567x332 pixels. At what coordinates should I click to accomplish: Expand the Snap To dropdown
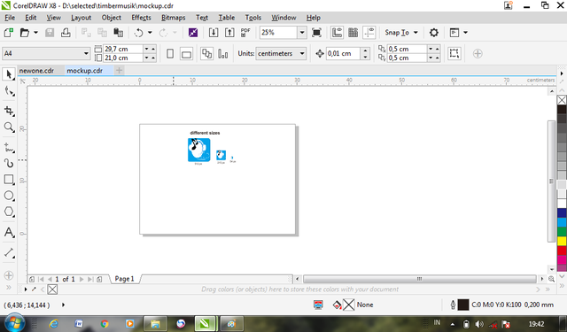tap(416, 33)
